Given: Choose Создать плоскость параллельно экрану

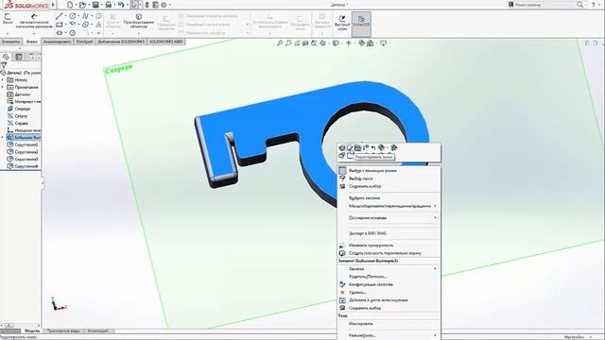Looking at the screenshot, I should point(389,253).
